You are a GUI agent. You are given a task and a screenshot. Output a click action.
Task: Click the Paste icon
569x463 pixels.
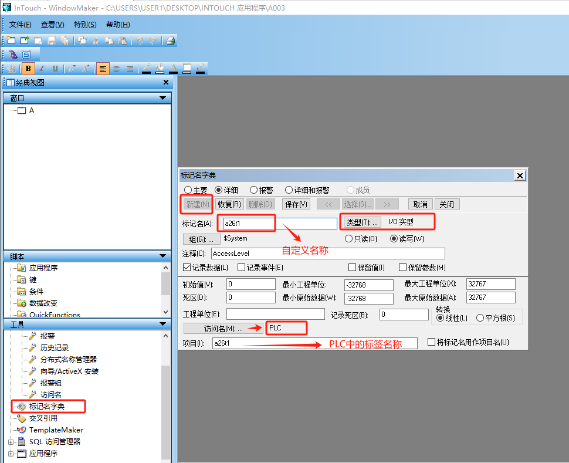pos(121,41)
